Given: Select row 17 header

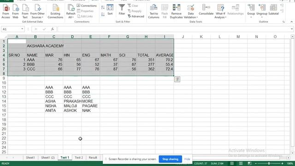Looking at the screenshot, I should pyautogui.click(x=4, y=115).
